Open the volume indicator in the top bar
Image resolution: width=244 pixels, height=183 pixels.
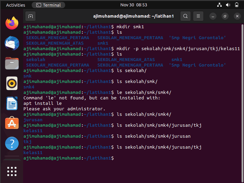(x=228, y=5)
